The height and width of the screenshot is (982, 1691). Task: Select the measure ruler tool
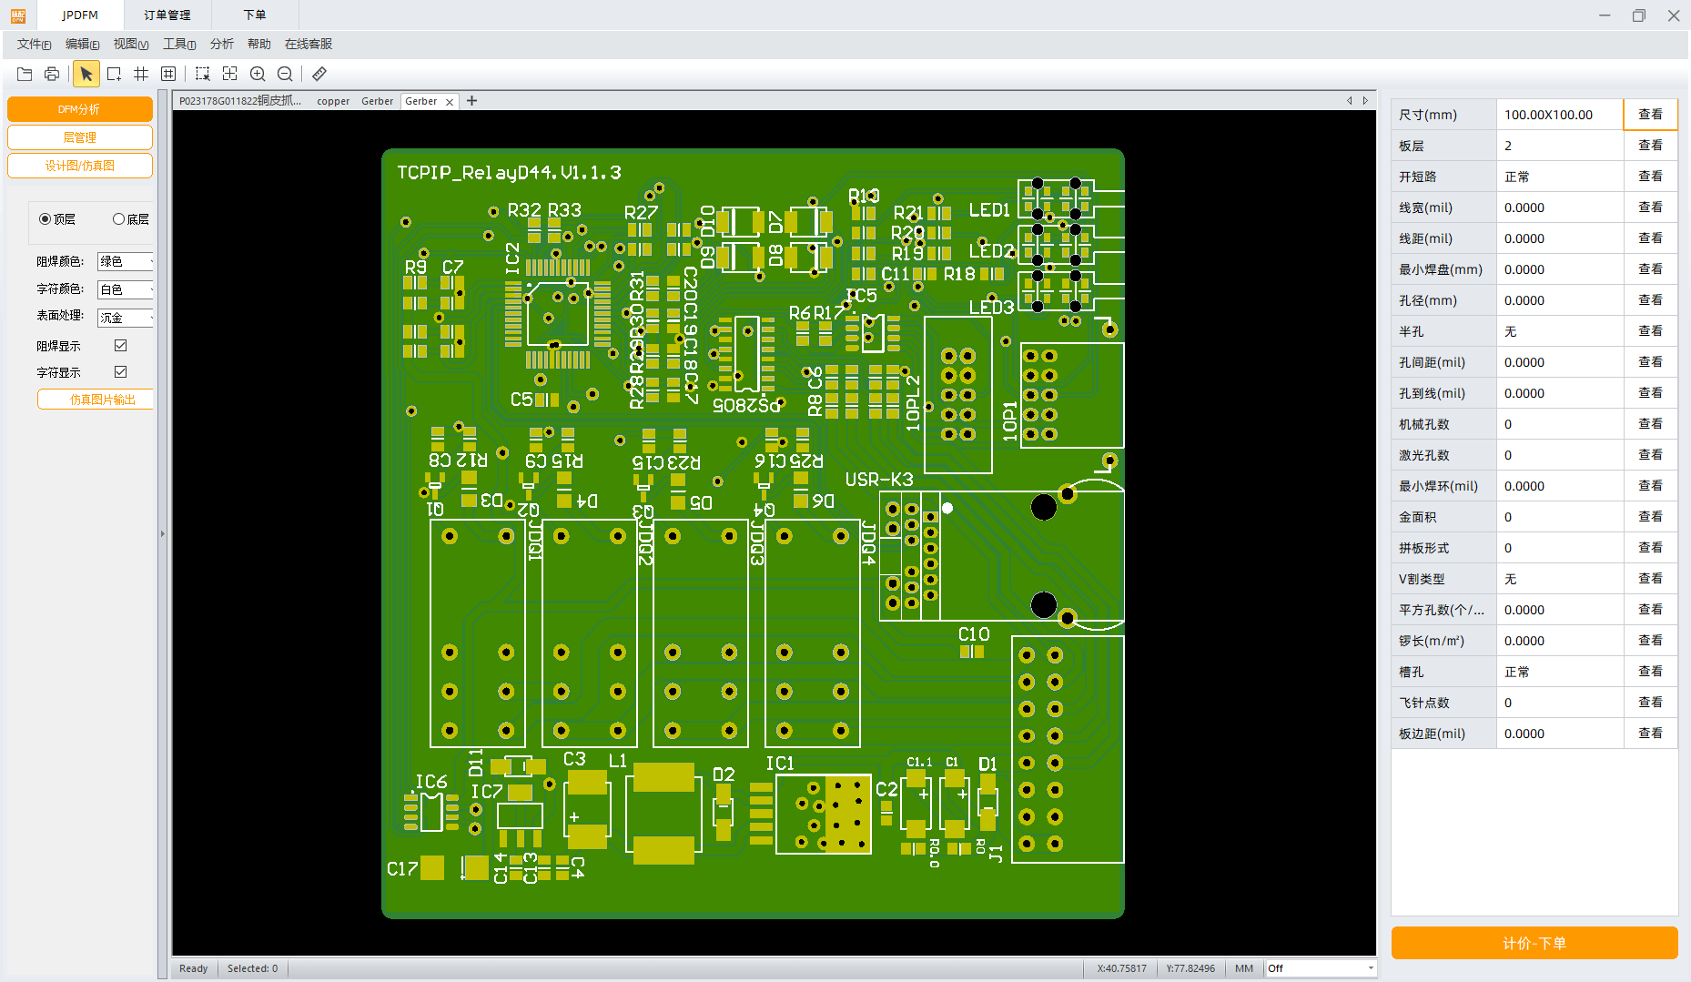tap(319, 74)
